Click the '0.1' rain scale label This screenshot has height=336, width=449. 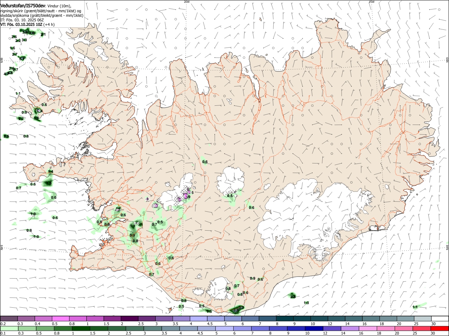[x=3, y=333]
